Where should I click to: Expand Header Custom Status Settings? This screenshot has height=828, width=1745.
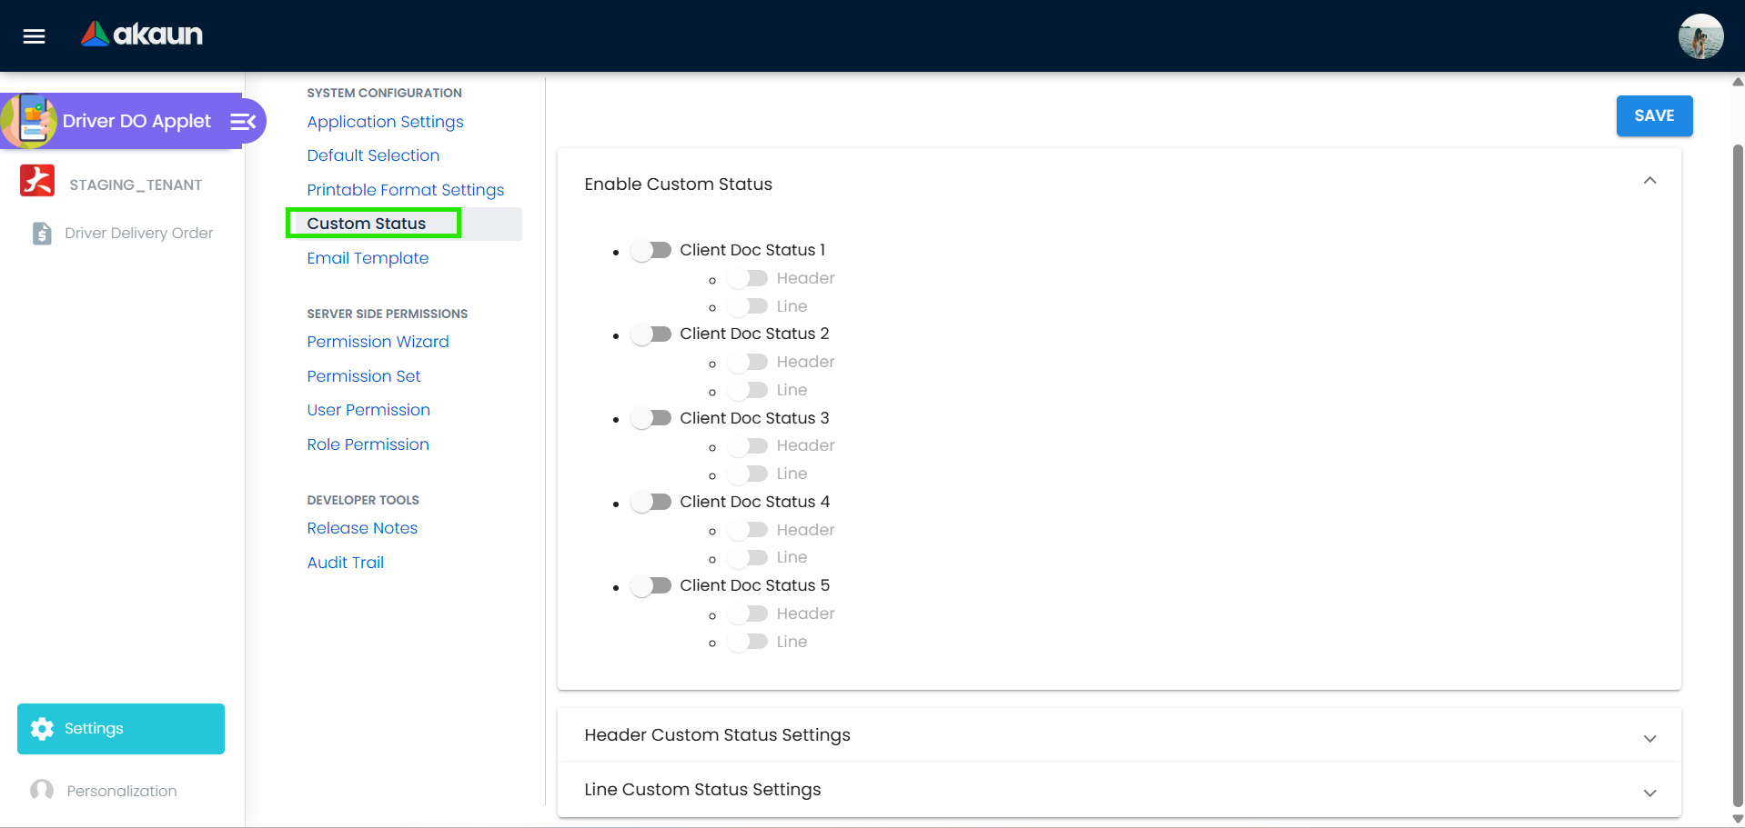point(1650,737)
